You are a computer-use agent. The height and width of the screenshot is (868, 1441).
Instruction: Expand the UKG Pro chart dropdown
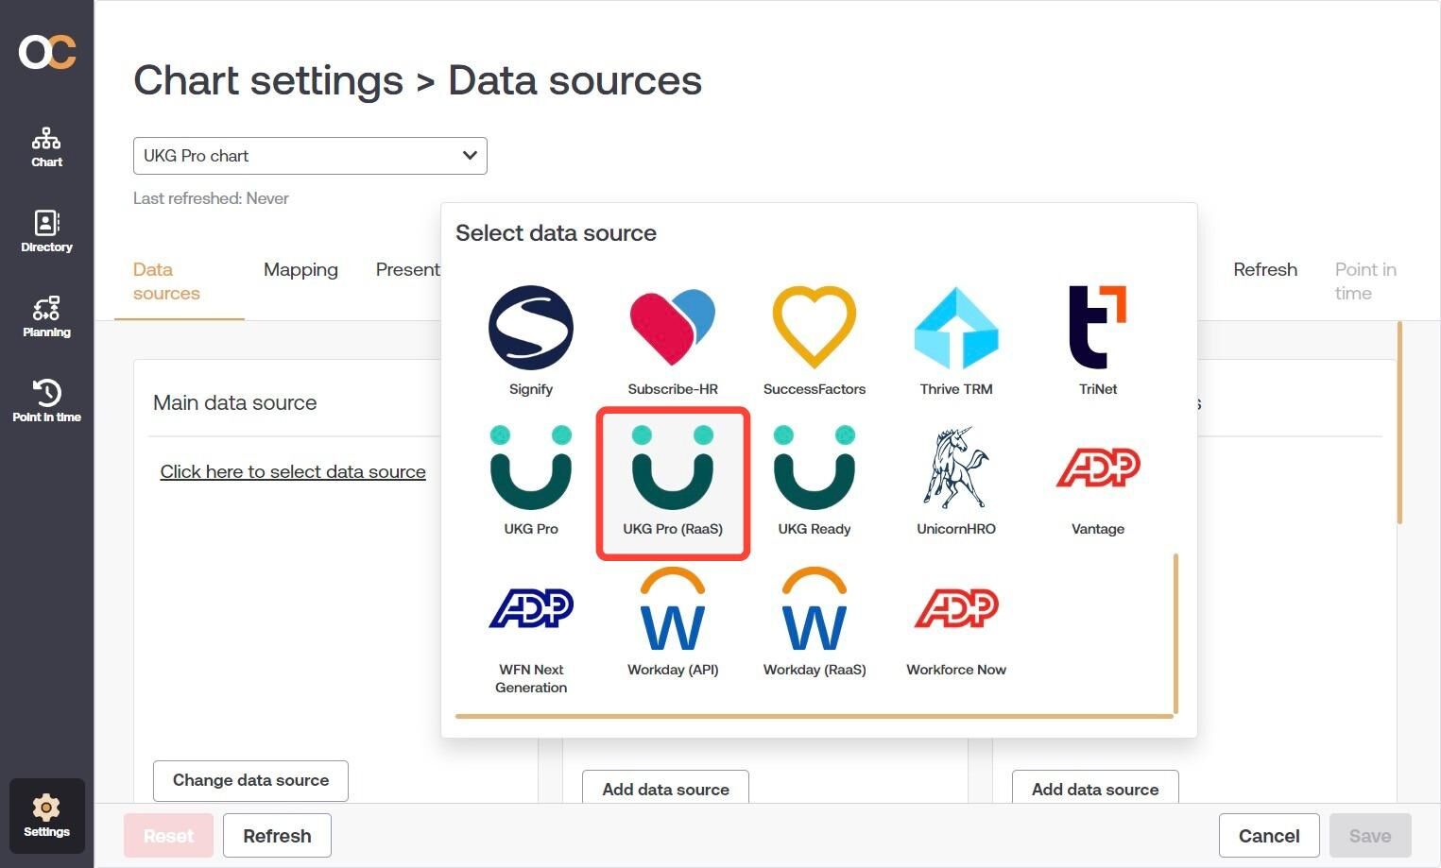pyautogui.click(x=310, y=156)
